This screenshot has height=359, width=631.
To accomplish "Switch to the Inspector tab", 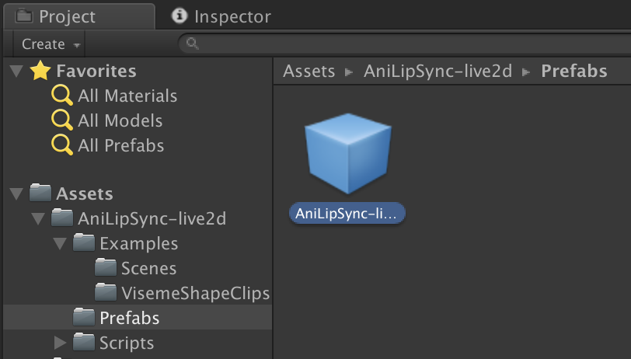I will (x=221, y=16).
